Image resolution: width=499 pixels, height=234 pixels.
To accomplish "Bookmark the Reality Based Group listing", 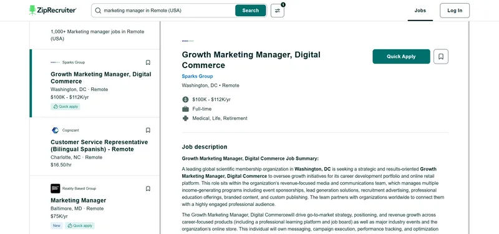I will coord(148,188).
